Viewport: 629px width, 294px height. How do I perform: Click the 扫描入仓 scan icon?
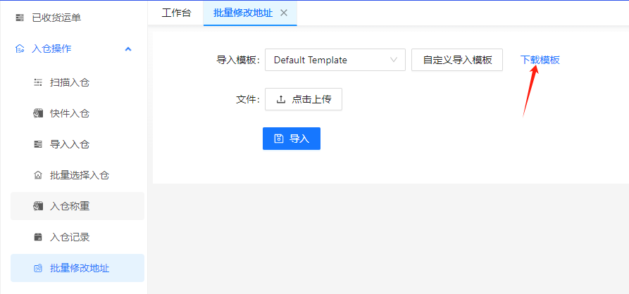(38, 83)
